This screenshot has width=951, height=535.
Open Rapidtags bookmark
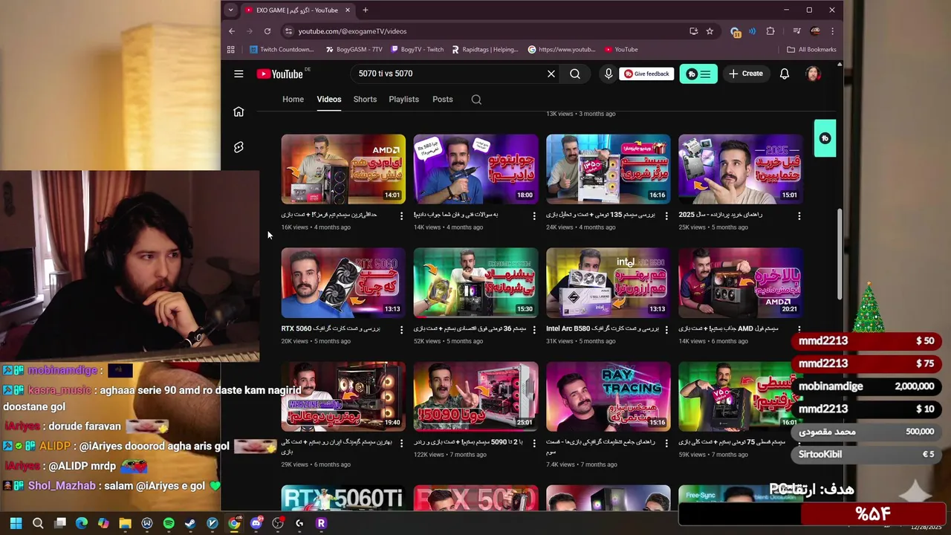(484, 50)
